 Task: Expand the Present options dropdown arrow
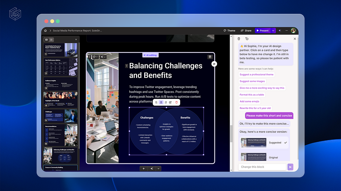273,30
